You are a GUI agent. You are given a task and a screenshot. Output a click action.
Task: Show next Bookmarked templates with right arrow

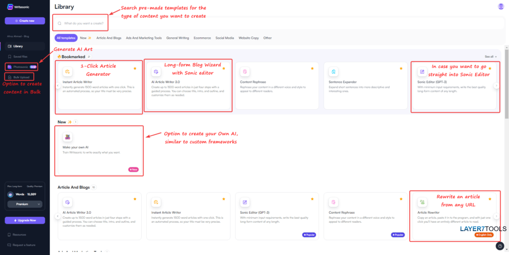(x=497, y=85)
